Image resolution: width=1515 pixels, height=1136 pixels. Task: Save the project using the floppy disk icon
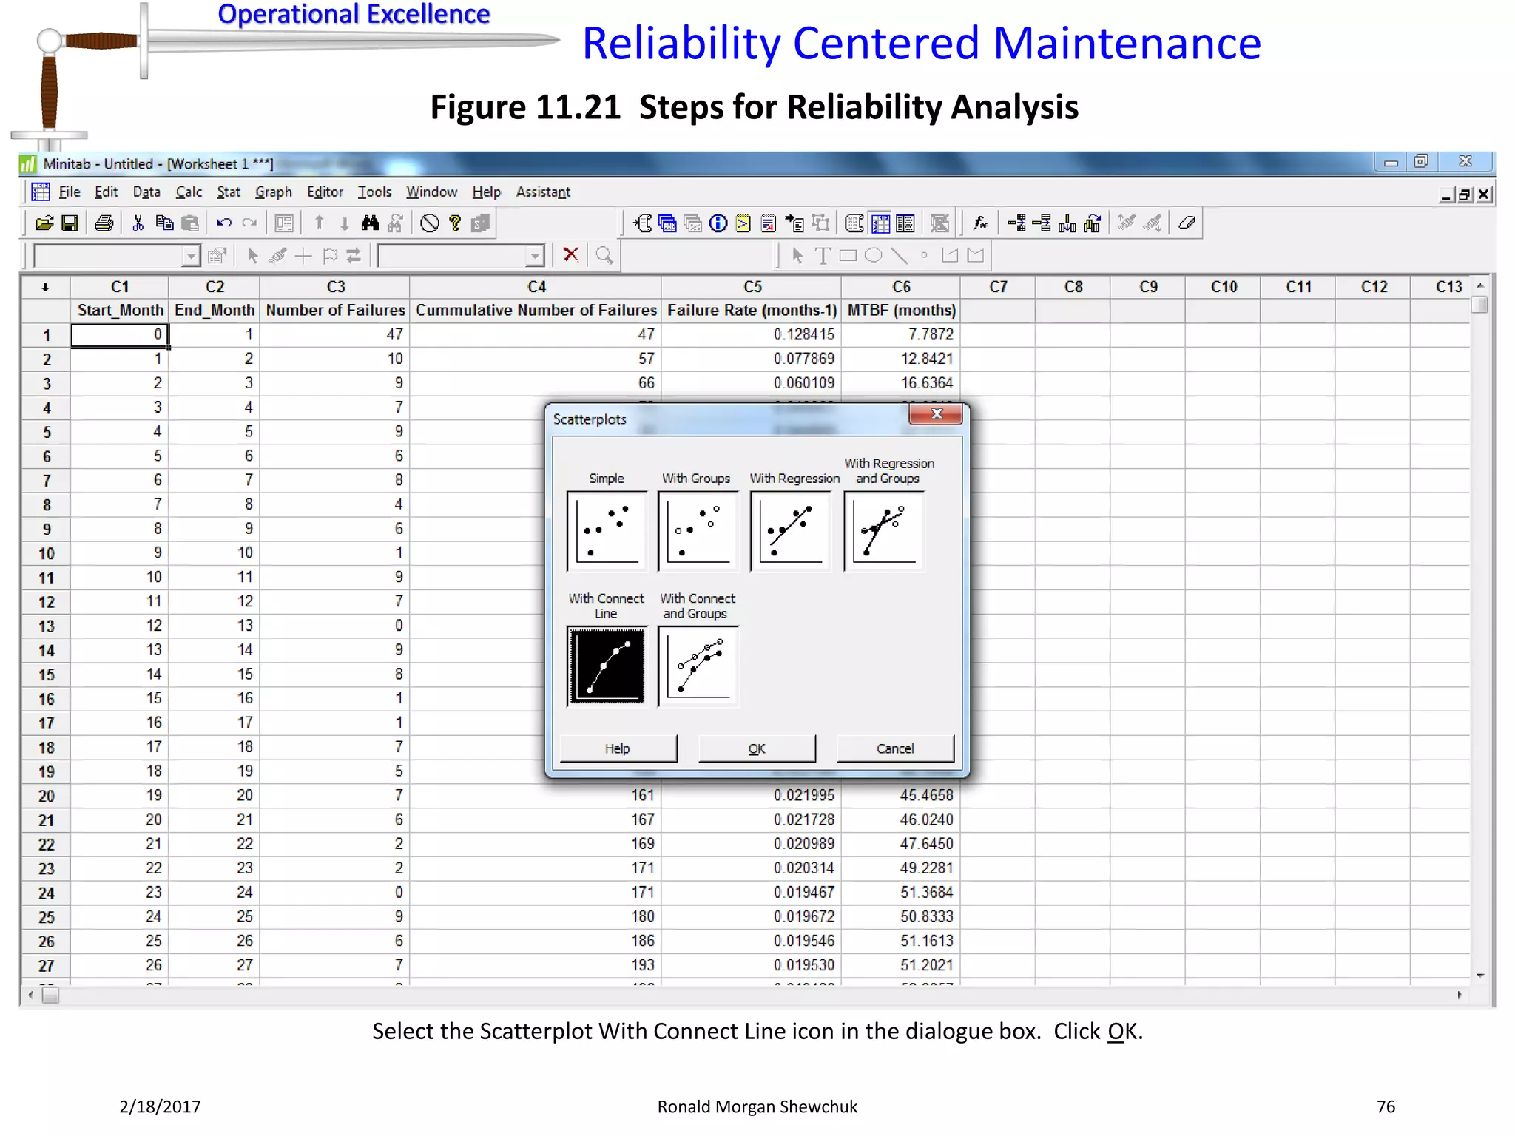tap(70, 223)
